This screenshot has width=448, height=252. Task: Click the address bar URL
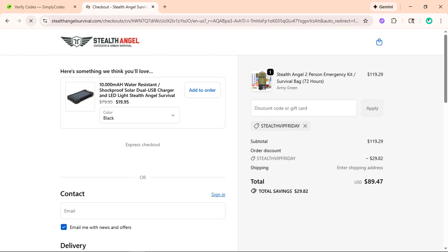coord(205,21)
